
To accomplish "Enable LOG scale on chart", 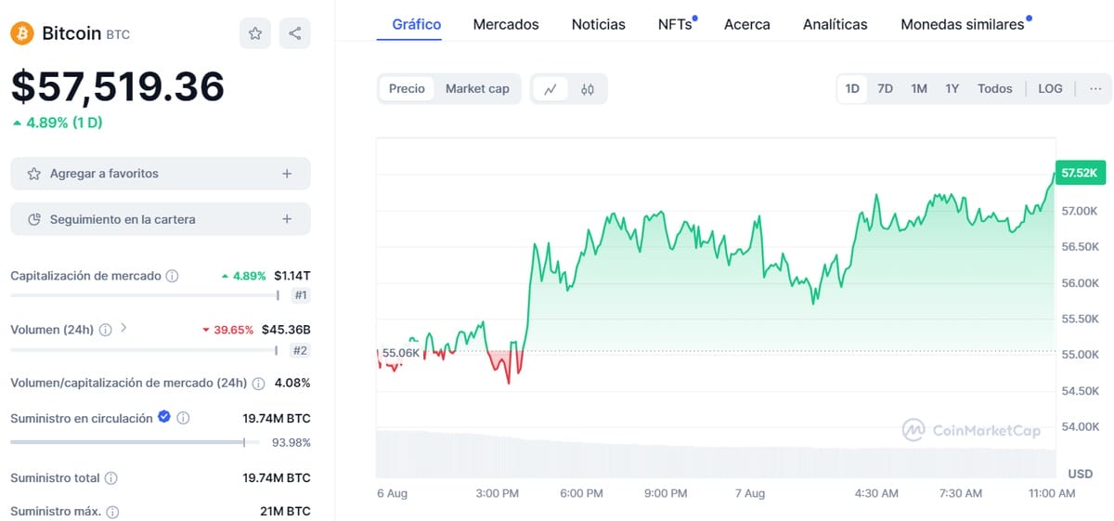I will (x=1050, y=89).
